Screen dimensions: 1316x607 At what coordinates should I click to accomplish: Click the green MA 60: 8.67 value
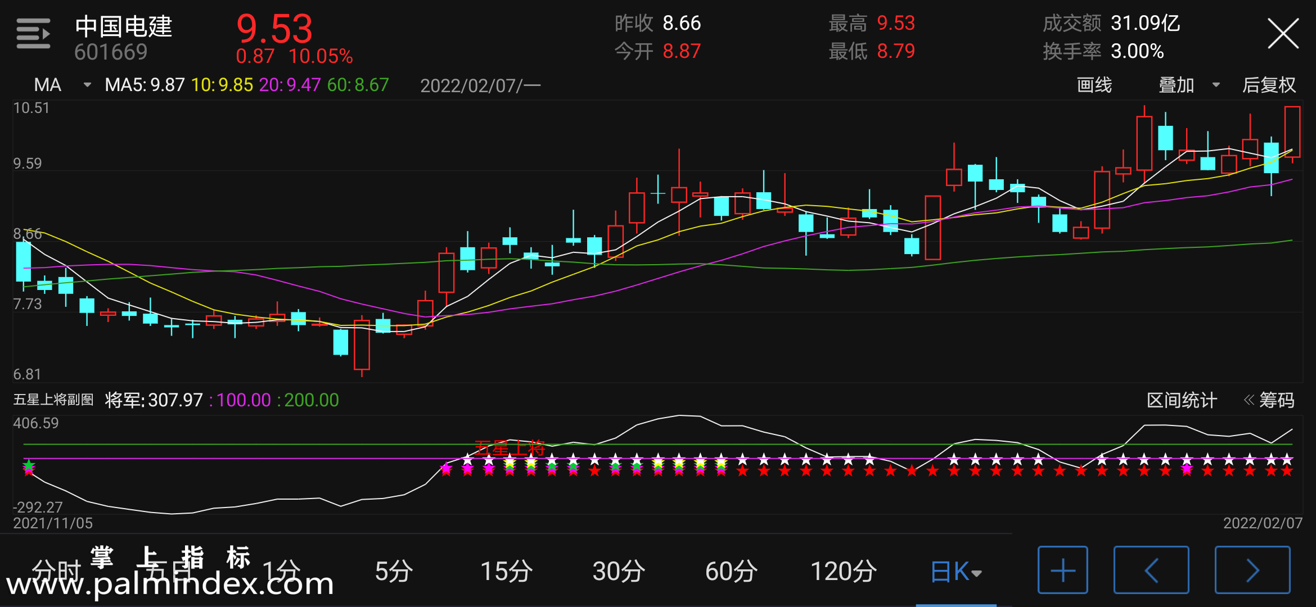[358, 85]
